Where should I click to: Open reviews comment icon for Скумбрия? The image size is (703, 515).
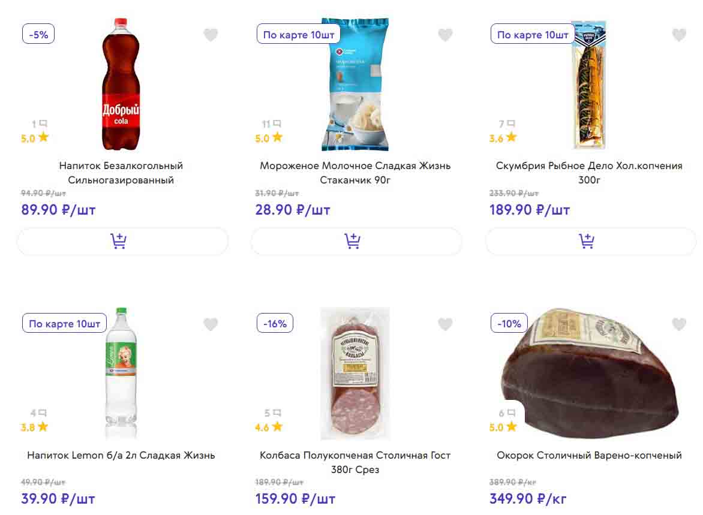510,124
